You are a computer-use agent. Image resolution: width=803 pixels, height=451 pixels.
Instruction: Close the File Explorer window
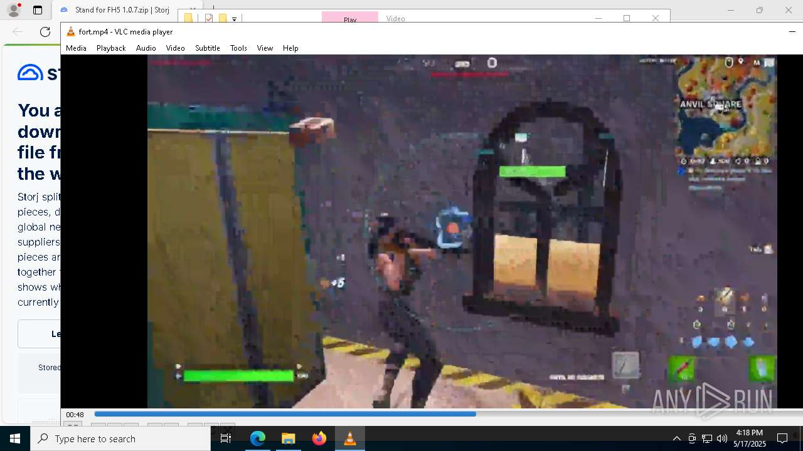click(656, 18)
